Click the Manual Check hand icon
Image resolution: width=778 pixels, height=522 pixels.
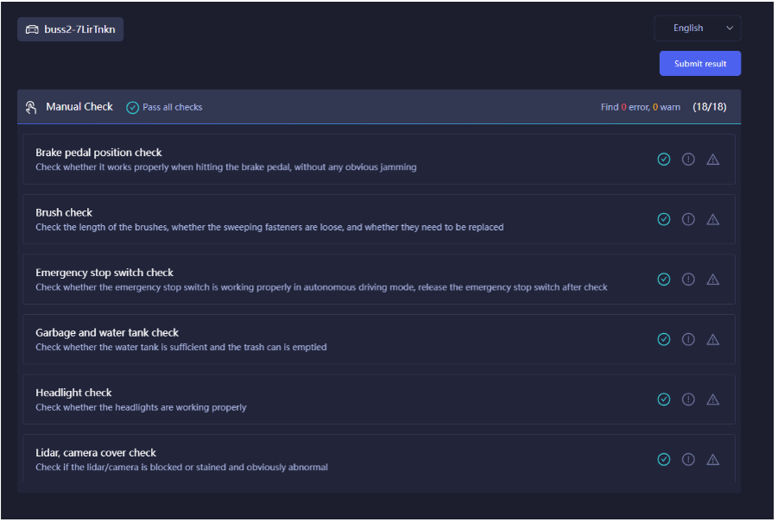[31, 107]
